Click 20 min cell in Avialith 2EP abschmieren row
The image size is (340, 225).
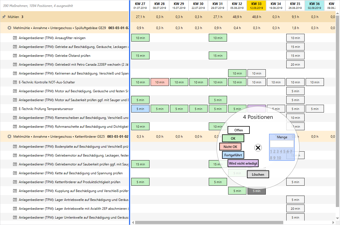coord(295,209)
